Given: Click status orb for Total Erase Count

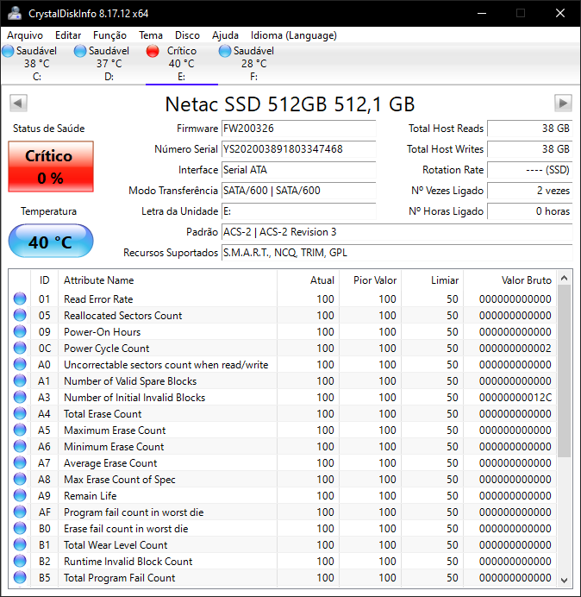Looking at the screenshot, I should [x=20, y=413].
